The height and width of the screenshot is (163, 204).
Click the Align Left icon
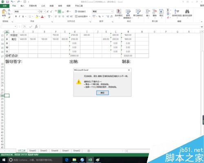tap(56, 16)
